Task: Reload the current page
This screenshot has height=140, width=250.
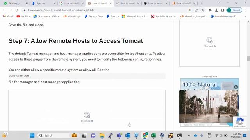Action: click(x=17, y=10)
